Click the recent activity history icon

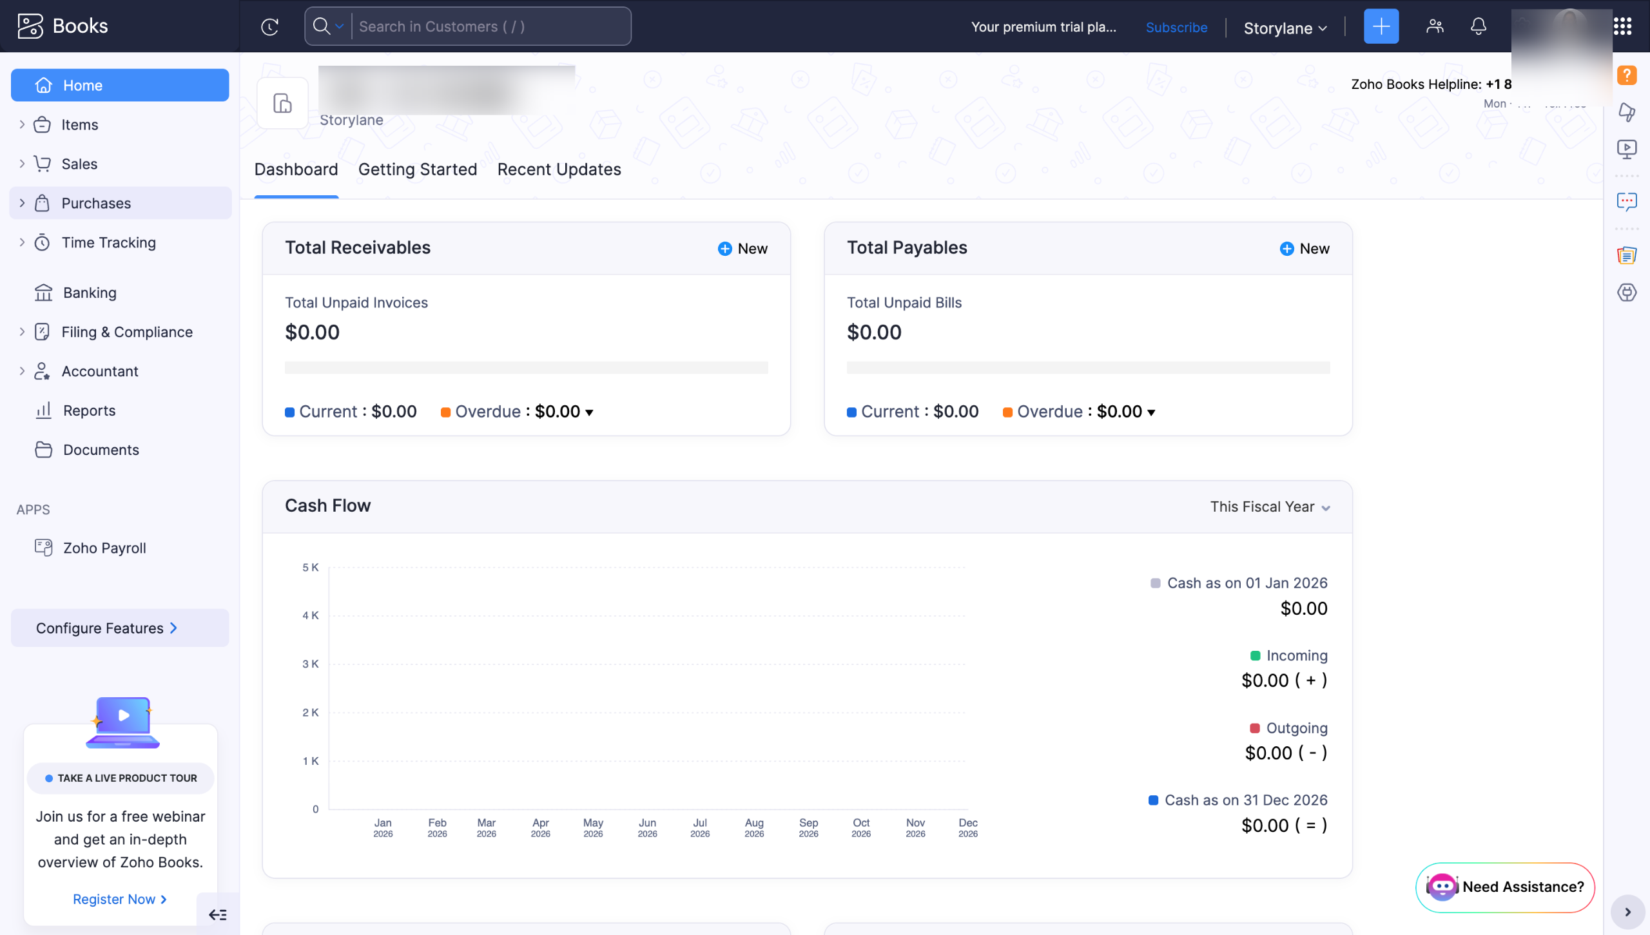coord(269,26)
